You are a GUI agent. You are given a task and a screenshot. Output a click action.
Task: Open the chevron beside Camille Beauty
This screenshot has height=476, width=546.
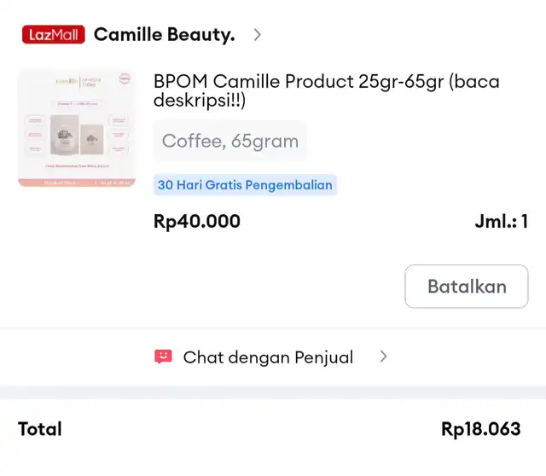258,34
